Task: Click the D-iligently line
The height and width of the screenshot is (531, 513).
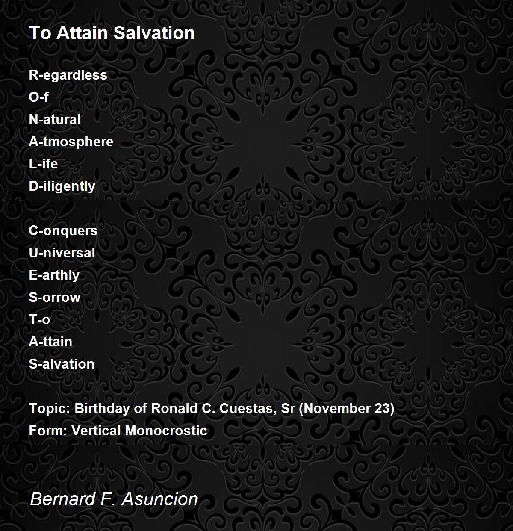Action: [x=62, y=186]
